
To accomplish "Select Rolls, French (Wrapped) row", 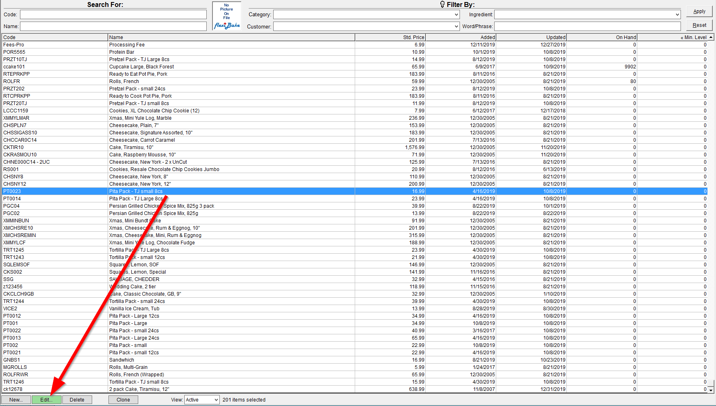I will 354,375.
